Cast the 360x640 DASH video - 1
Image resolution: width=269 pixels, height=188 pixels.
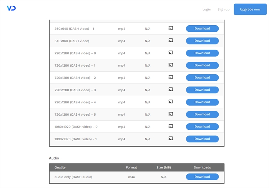coord(171,28)
